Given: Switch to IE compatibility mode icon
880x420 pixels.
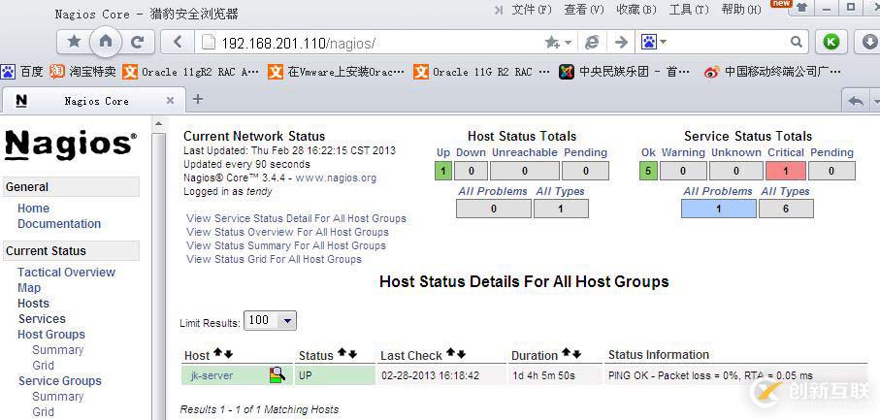Looking at the screenshot, I should point(592,42).
